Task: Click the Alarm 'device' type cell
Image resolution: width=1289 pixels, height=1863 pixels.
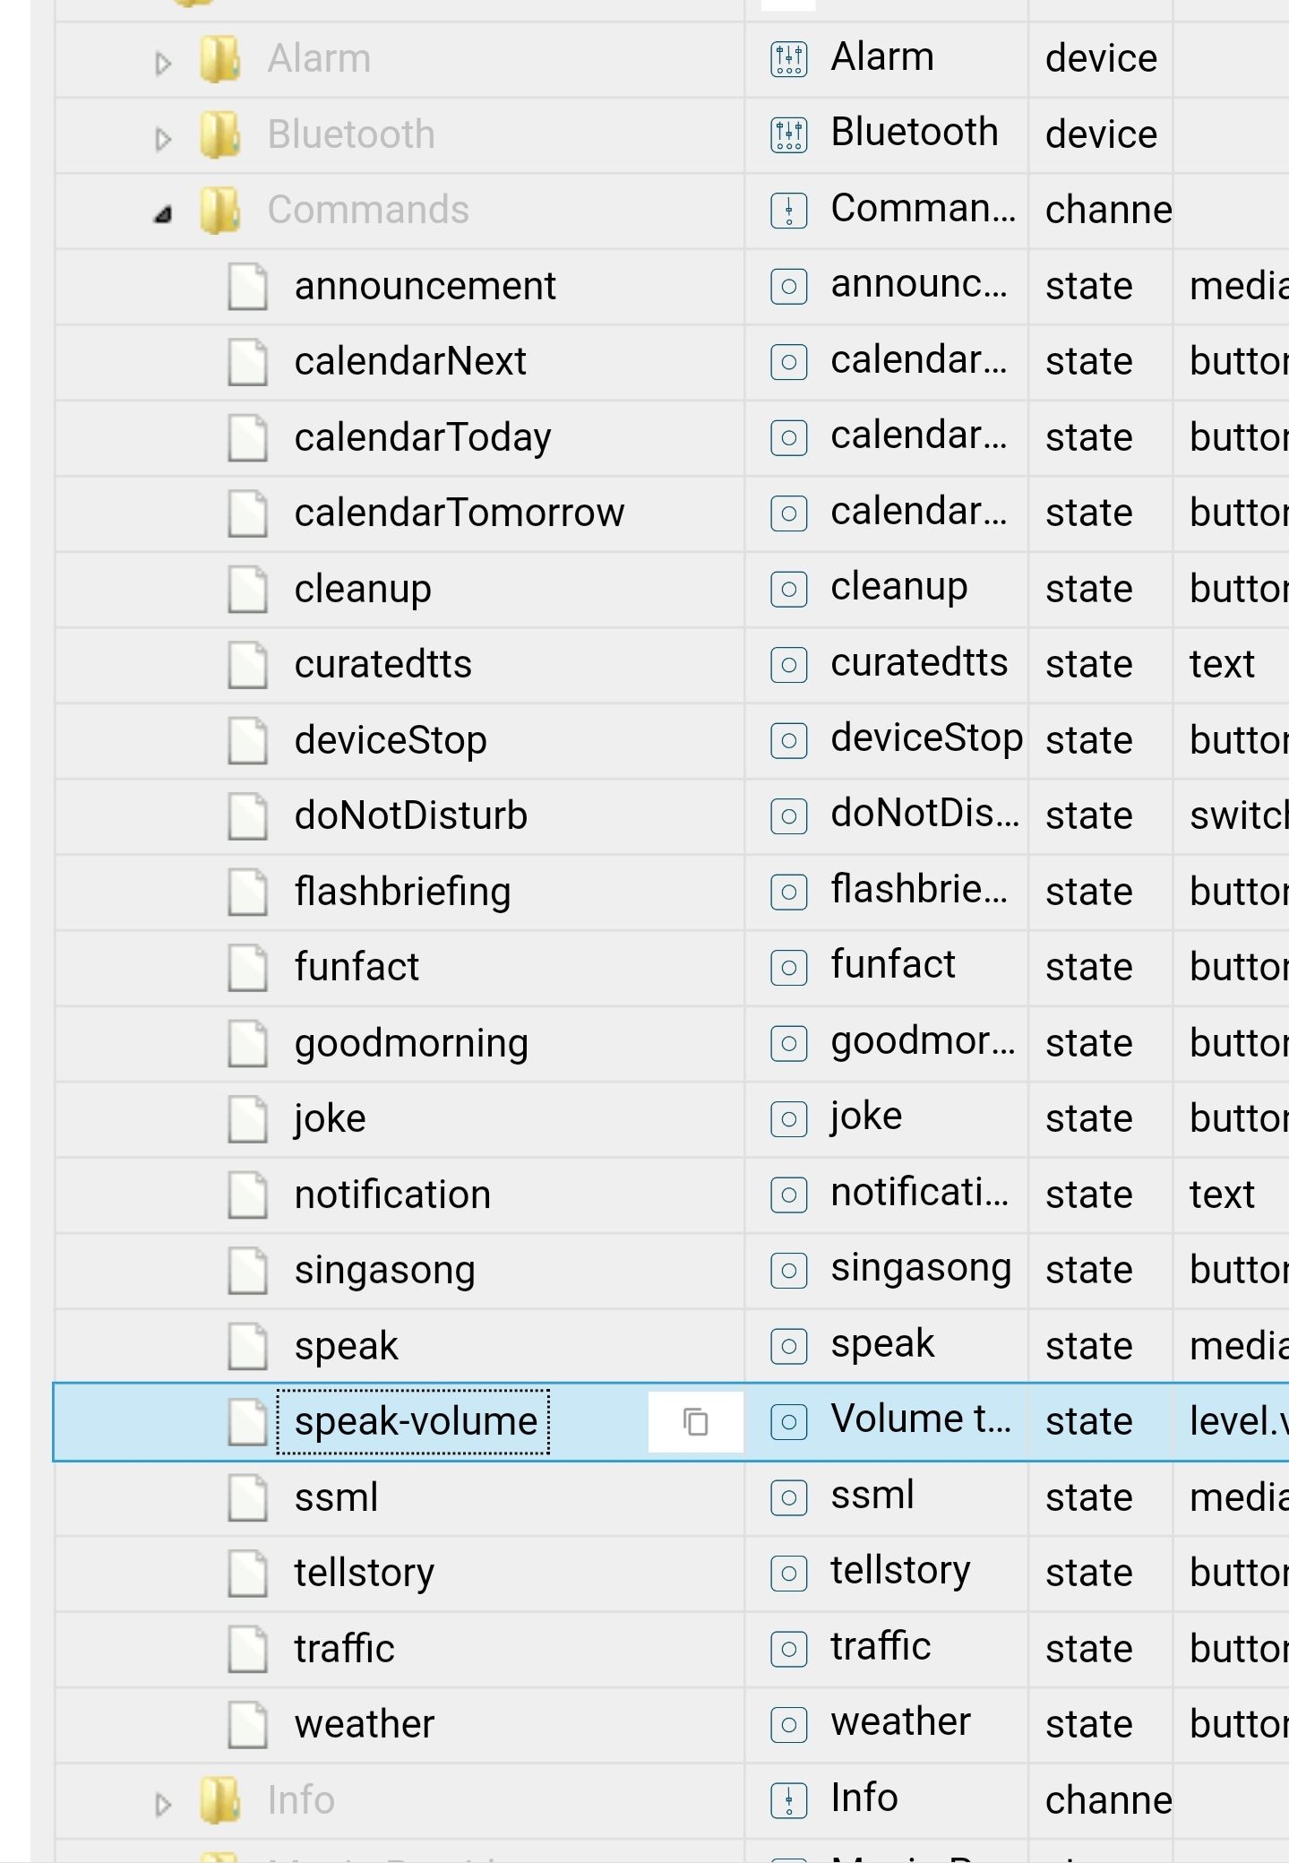Action: point(1101,59)
